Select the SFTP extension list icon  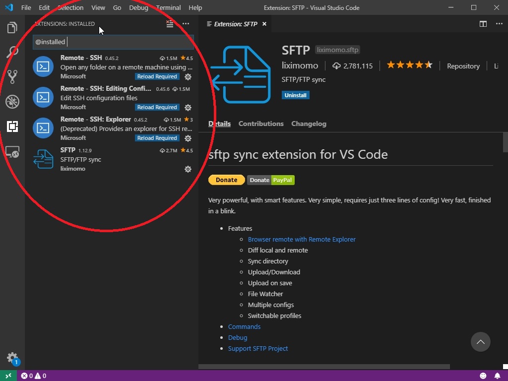pos(43,159)
